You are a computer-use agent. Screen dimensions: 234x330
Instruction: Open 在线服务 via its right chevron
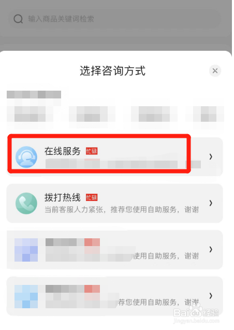[211, 156]
